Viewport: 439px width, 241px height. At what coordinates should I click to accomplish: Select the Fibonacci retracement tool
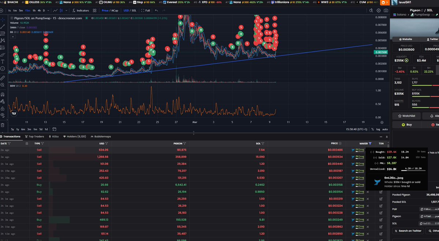[x=3, y=33]
